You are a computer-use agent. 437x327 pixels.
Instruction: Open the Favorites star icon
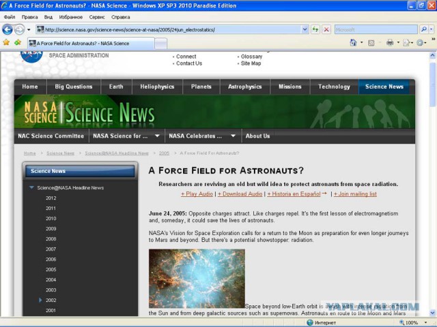[6, 42]
